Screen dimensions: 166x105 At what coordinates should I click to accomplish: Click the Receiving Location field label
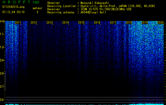tap(61, 6)
